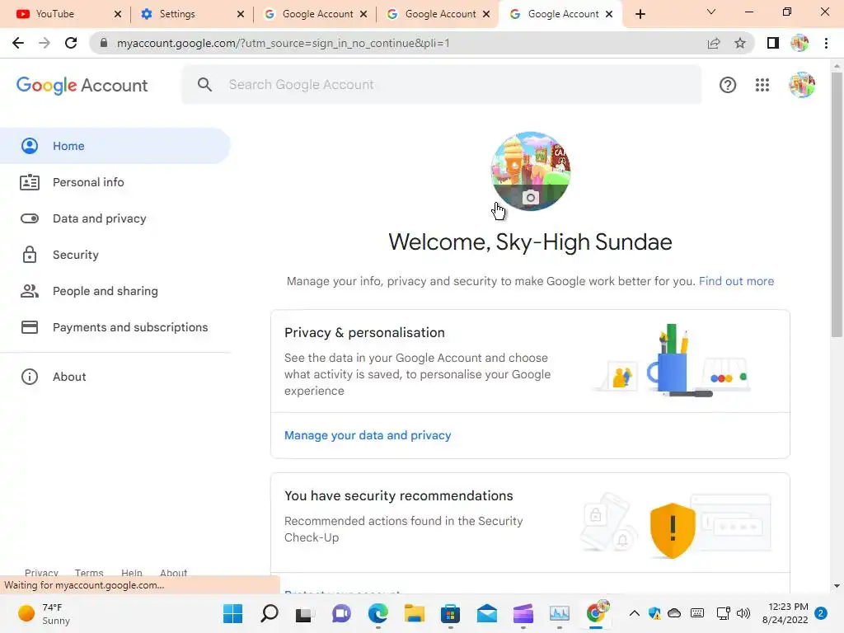Go back to the previous page
This screenshot has height=633, width=844.
[18, 43]
